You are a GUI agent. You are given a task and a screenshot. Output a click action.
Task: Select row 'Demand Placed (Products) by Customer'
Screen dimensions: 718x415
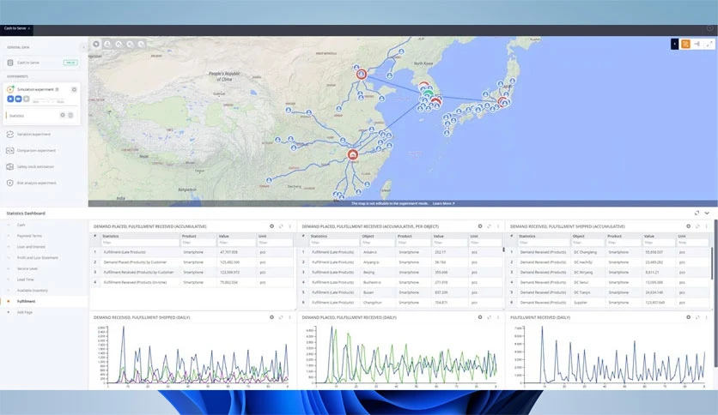192,262
